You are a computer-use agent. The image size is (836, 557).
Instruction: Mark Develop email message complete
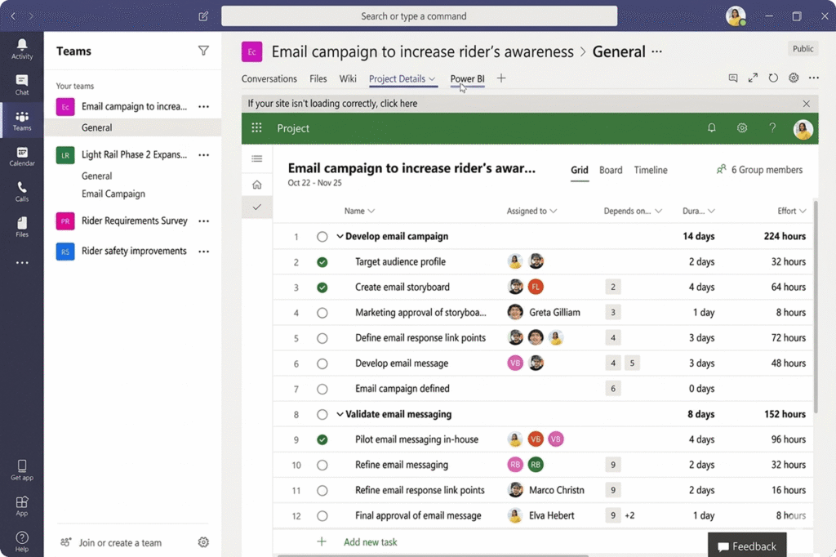tap(322, 364)
